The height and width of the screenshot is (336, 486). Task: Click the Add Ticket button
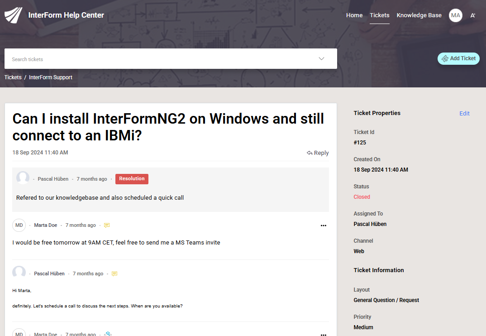click(458, 58)
